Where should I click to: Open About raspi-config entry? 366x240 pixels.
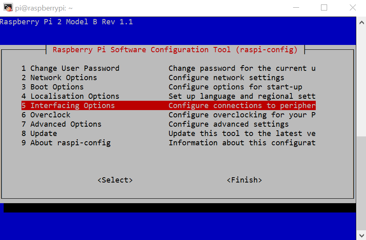pyautogui.click(x=66, y=143)
